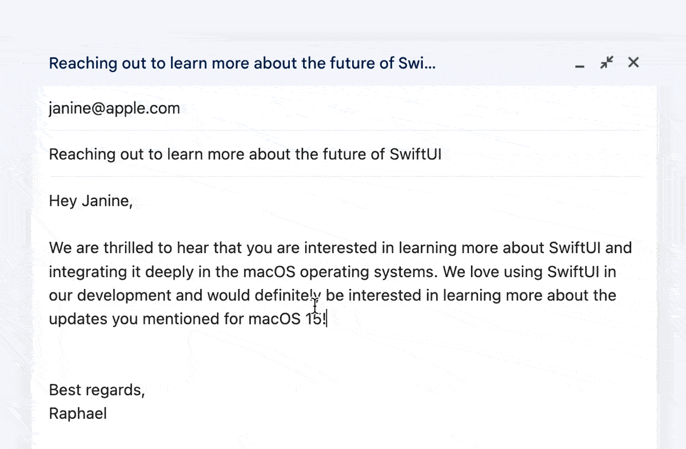Click the recipient field with janine@apple.com
This screenshot has height=449, width=686.
click(114, 109)
